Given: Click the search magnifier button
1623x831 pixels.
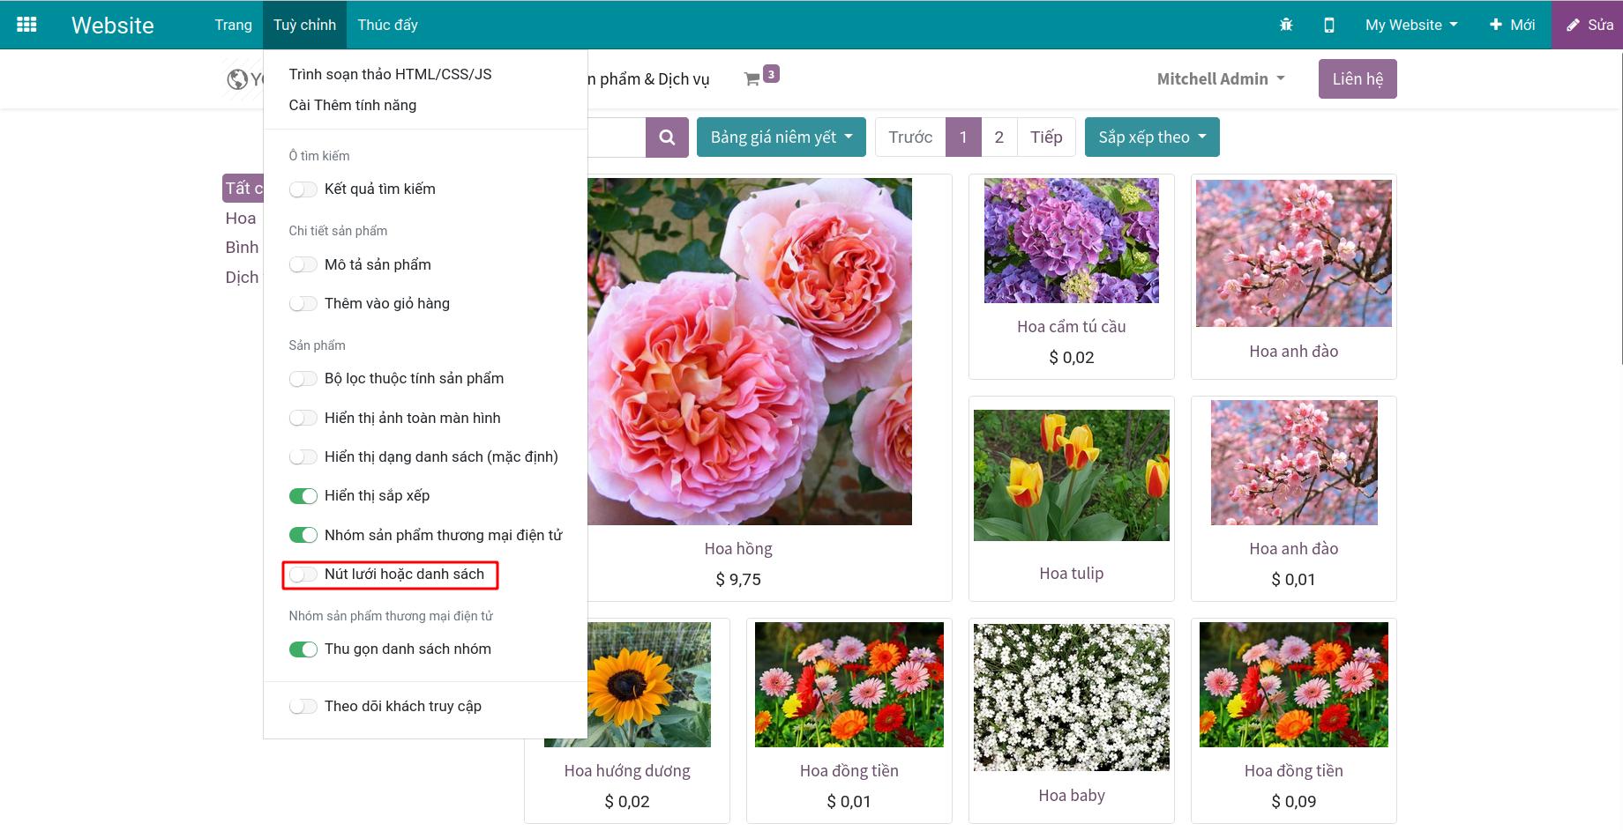Looking at the screenshot, I should [667, 137].
